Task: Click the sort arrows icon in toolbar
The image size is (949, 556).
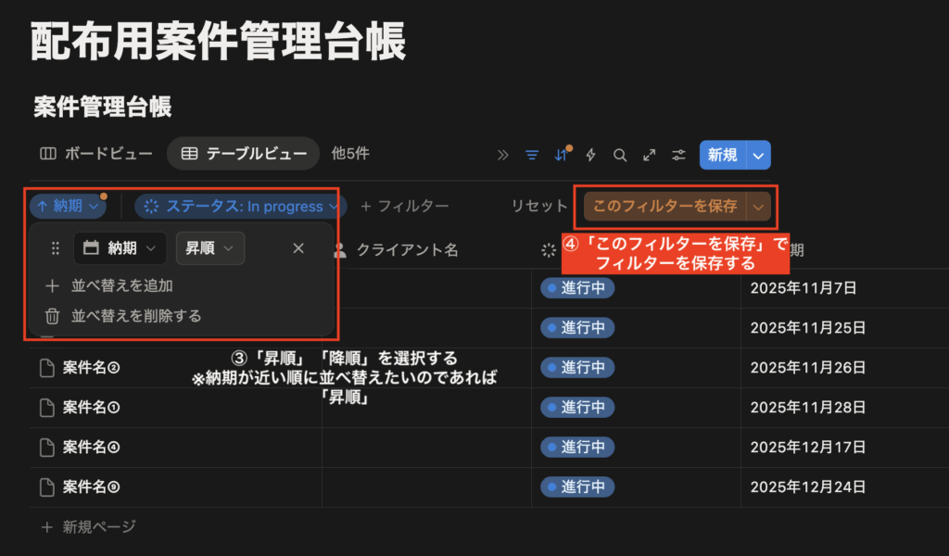Action: (x=561, y=155)
